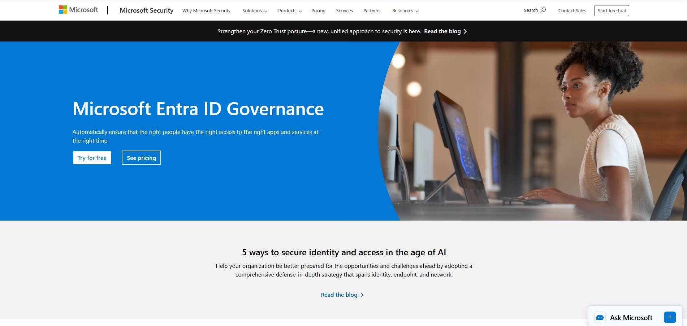
Task: Click the chevron arrow next to banner's Read the blog
Action: (x=466, y=31)
